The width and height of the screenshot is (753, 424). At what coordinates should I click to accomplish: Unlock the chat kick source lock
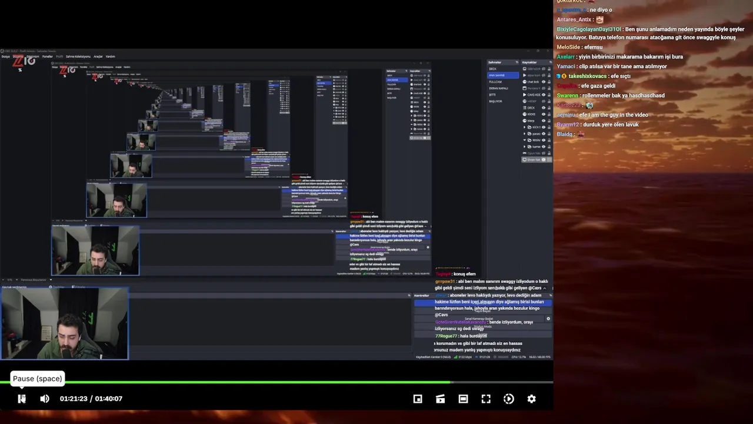(549, 82)
